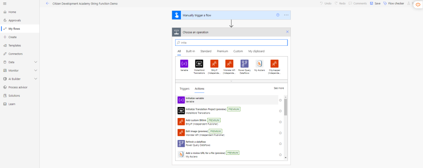
Task: Switch to the Standard tab
Action: (x=206, y=51)
